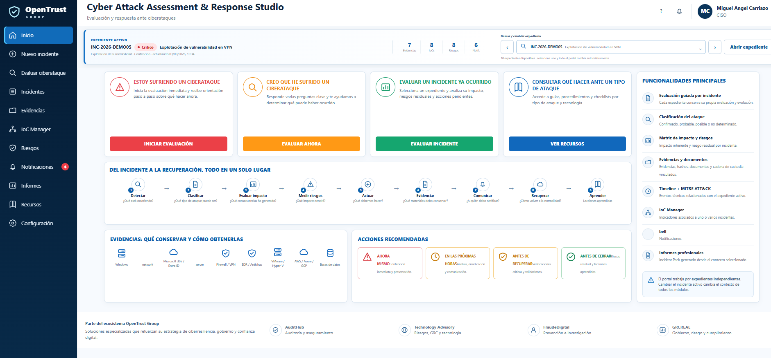Open the ANTES DE CERRAR action card
This screenshot has height=358, width=771.
pos(593,263)
